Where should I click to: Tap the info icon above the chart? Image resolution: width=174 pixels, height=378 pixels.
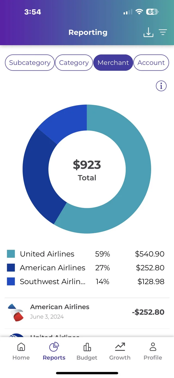(161, 86)
